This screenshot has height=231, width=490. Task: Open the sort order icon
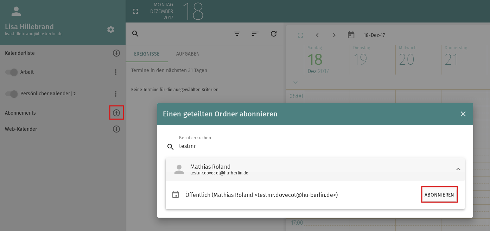point(255,34)
